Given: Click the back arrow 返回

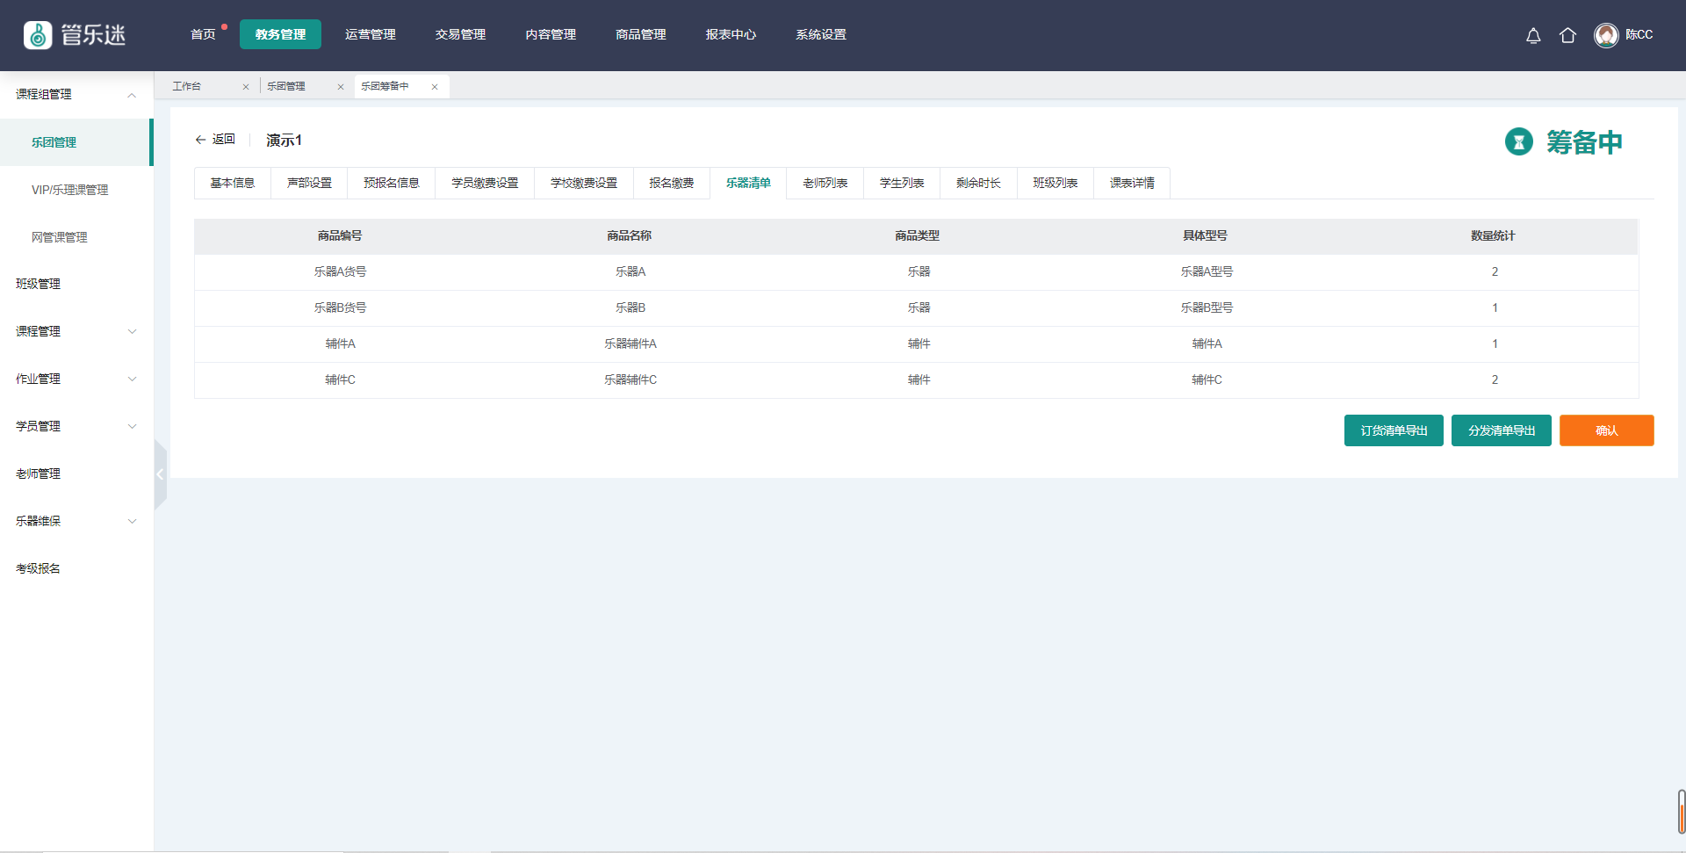Looking at the screenshot, I should pyautogui.click(x=215, y=140).
